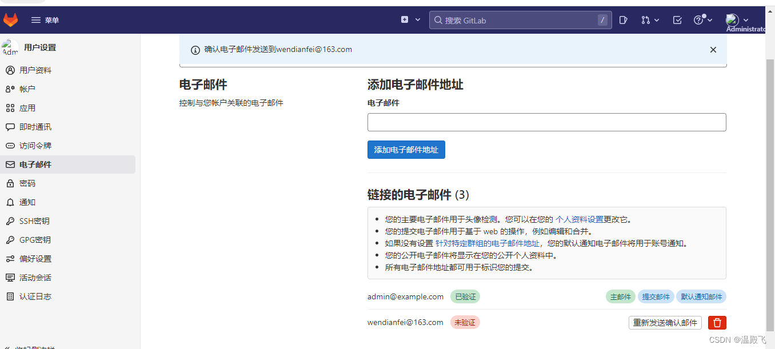Click the GitLab fox logo
This screenshot has width=775, height=349.
[x=11, y=20]
